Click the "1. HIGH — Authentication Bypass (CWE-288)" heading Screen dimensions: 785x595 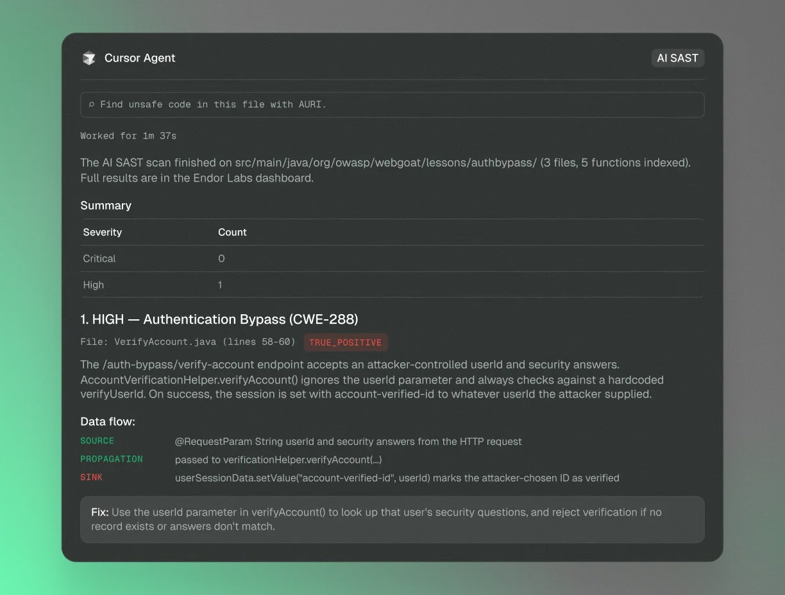219,319
